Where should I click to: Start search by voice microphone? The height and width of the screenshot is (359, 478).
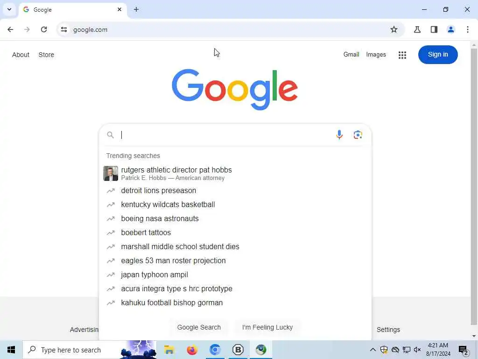click(339, 135)
